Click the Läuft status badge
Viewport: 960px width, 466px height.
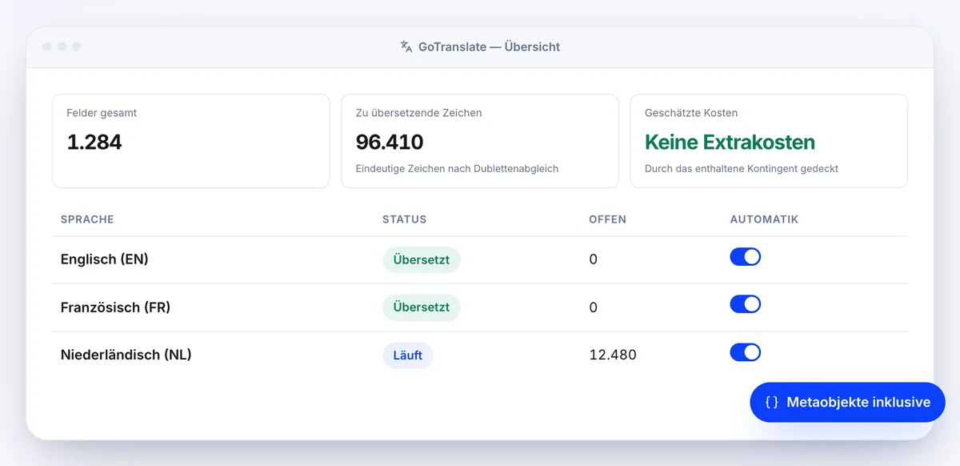(x=408, y=355)
